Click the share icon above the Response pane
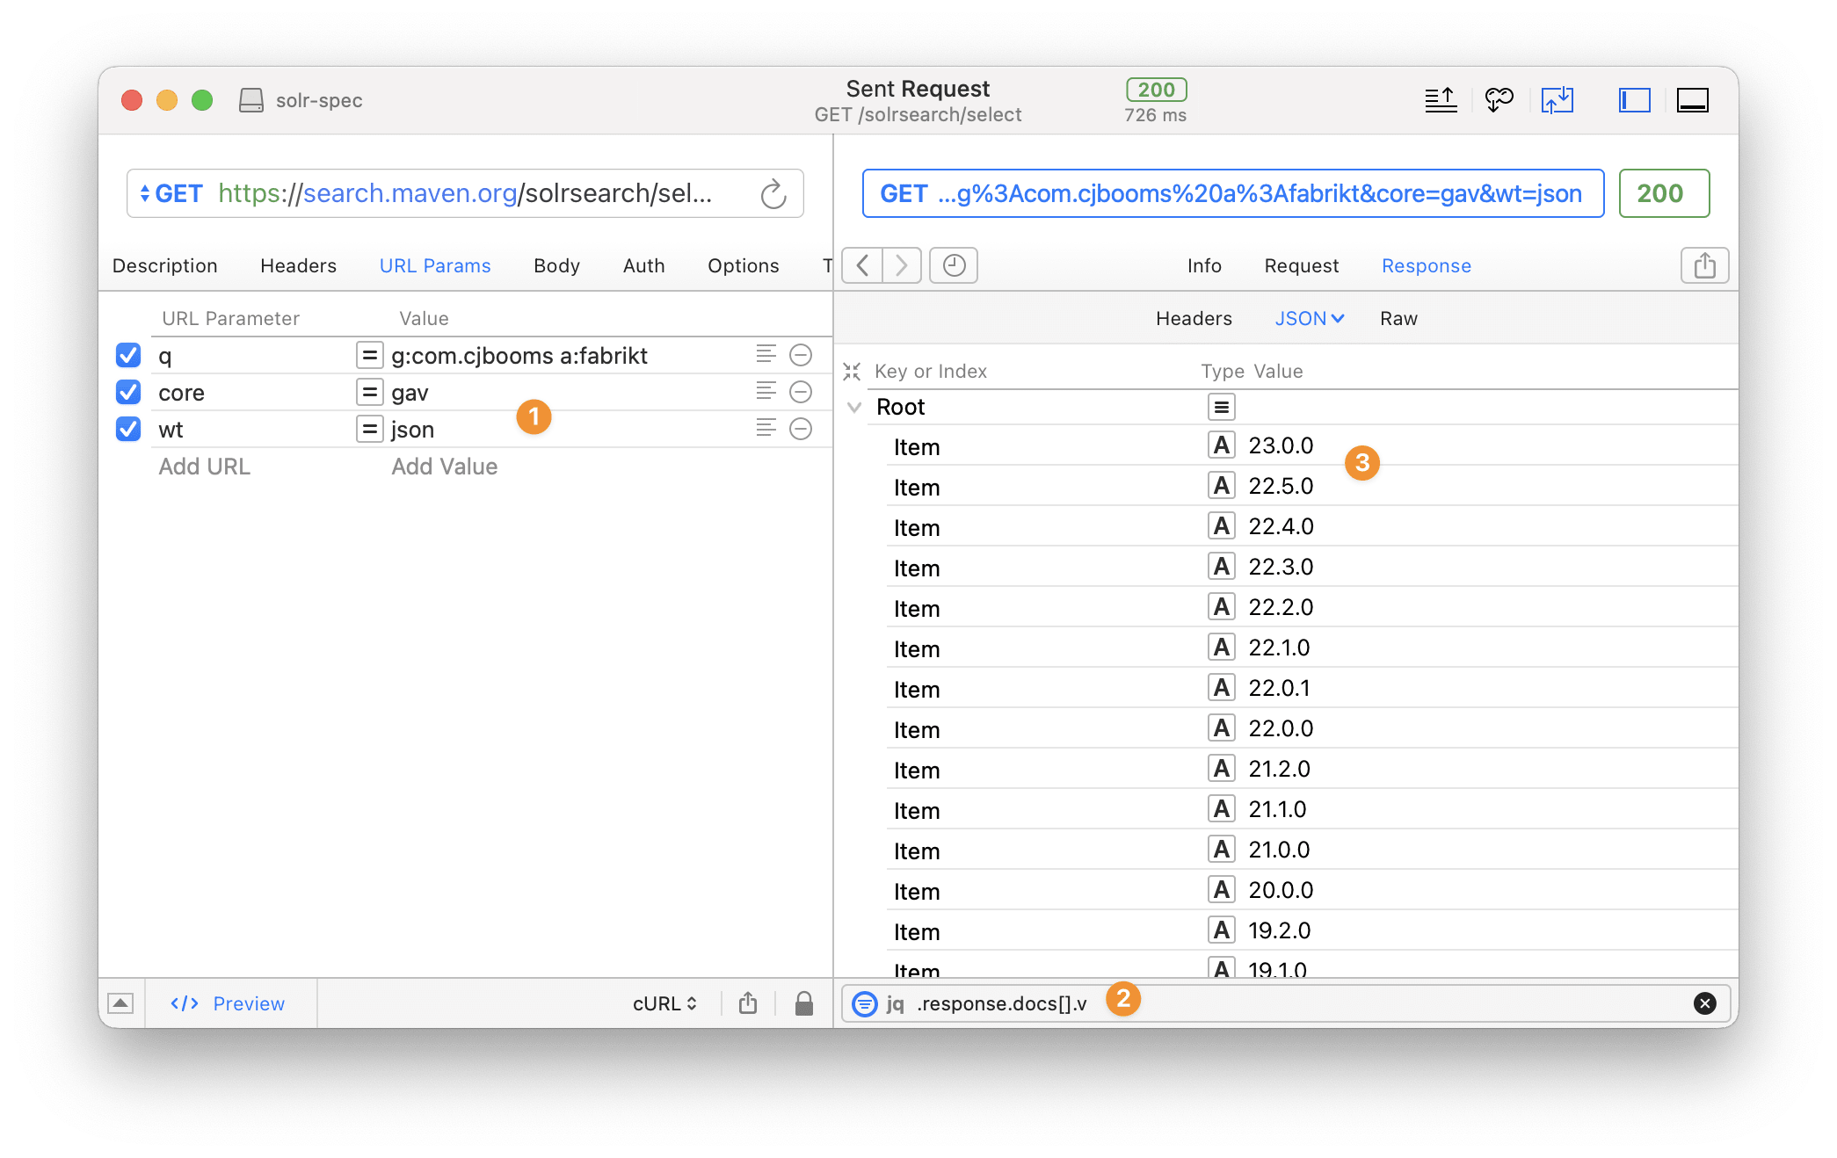Image resolution: width=1837 pixels, height=1158 pixels. [1704, 265]
